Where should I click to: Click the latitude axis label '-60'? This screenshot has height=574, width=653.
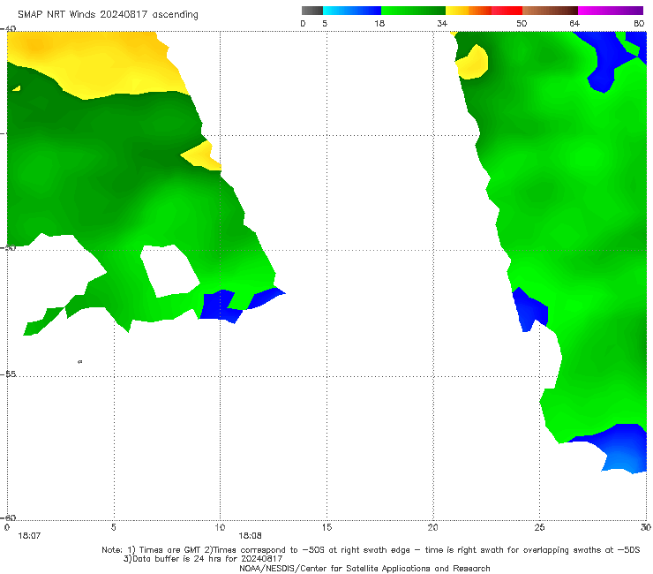point(8,517)
